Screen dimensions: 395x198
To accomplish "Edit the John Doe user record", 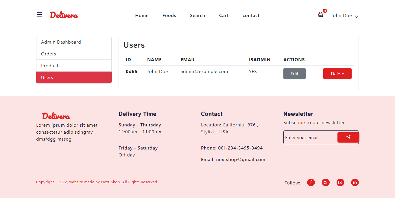I will [294, 74].
